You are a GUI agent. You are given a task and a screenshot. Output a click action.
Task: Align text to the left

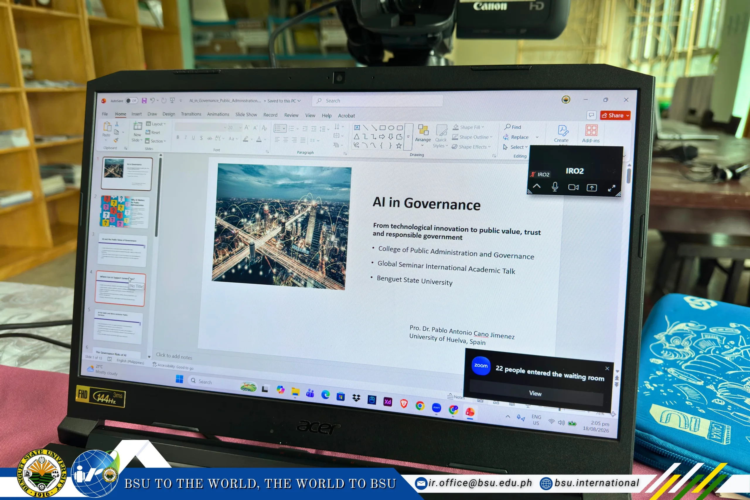(277, 140)
